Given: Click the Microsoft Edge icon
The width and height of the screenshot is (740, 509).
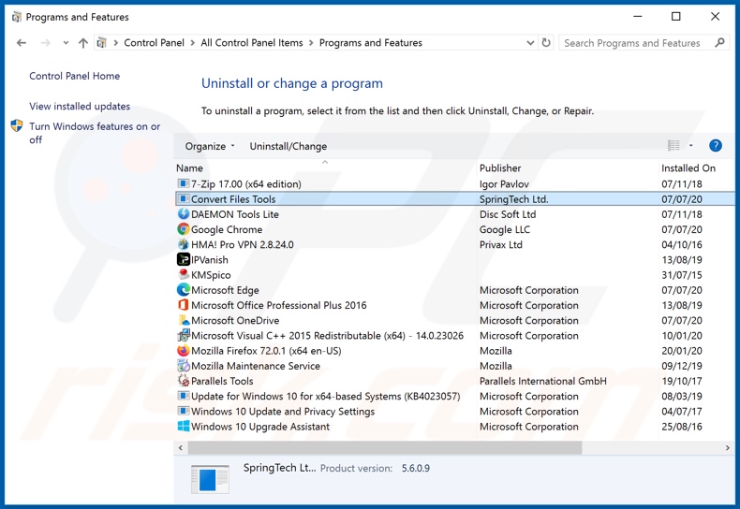Looking at the screenshot, I should click(183, 290).
